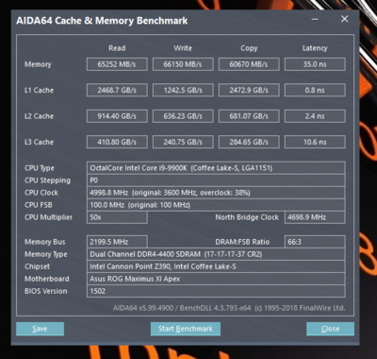Viewport: 377px width, 359px height.
Task: Select the Memory Write value 66150 MB/s
Action: [183, 64]
